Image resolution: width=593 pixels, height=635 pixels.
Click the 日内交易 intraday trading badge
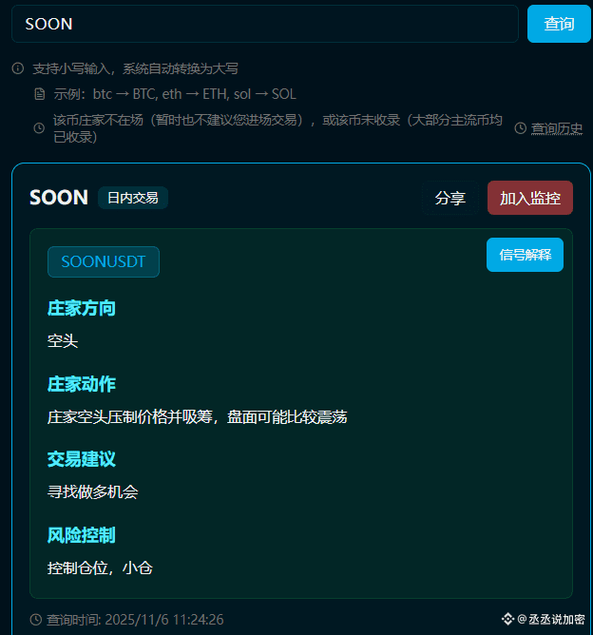click(133, 198)
